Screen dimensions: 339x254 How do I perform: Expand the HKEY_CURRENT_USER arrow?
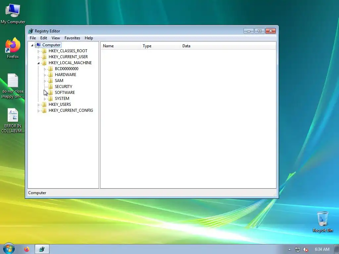[x=38, y=57]
